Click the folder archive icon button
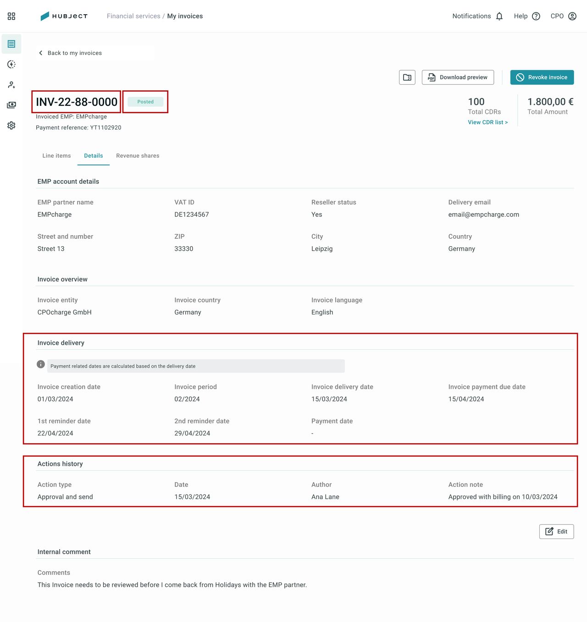 pyautogui.click(x=407, y=77)
